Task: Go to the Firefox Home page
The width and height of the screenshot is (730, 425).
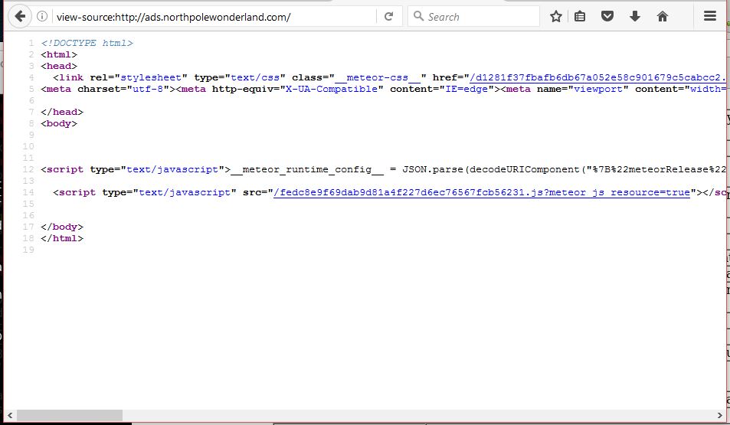Action: click(663, 16)
